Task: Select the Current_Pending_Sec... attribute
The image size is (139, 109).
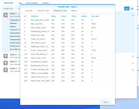Action: [67, 69]
